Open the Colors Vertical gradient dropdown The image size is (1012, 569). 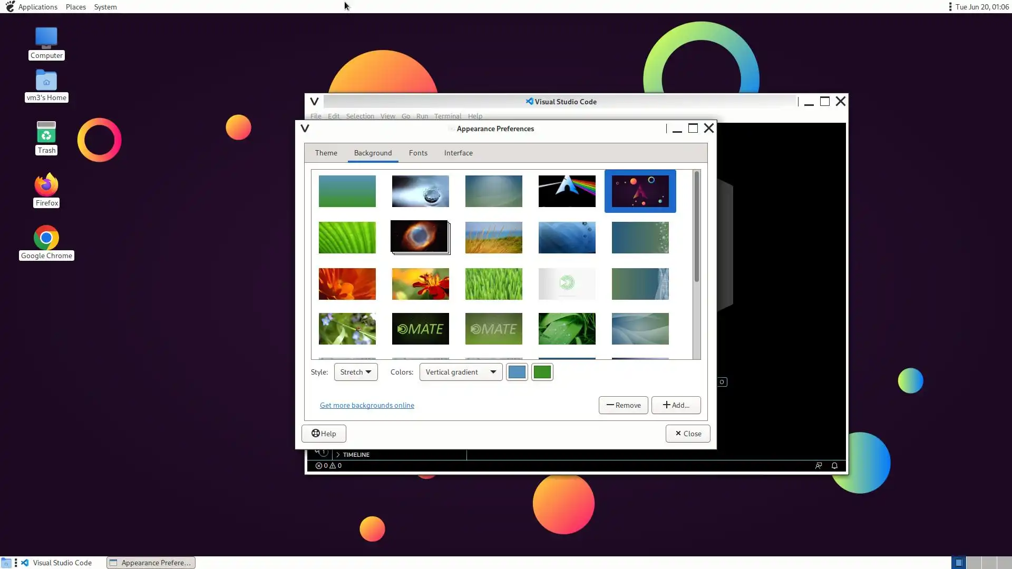[461, 372]
